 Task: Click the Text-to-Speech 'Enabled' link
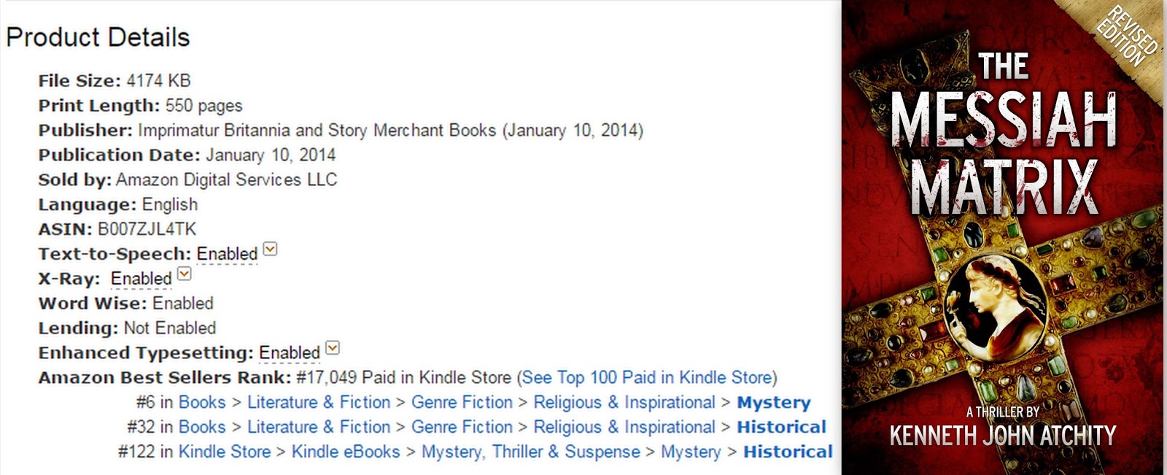click(227, 254)
